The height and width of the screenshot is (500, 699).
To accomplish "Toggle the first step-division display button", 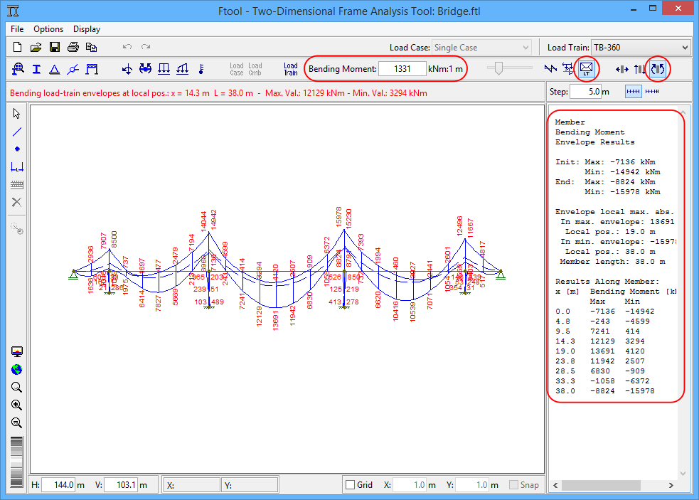I will pyautogui.click(x=633, y=92).
